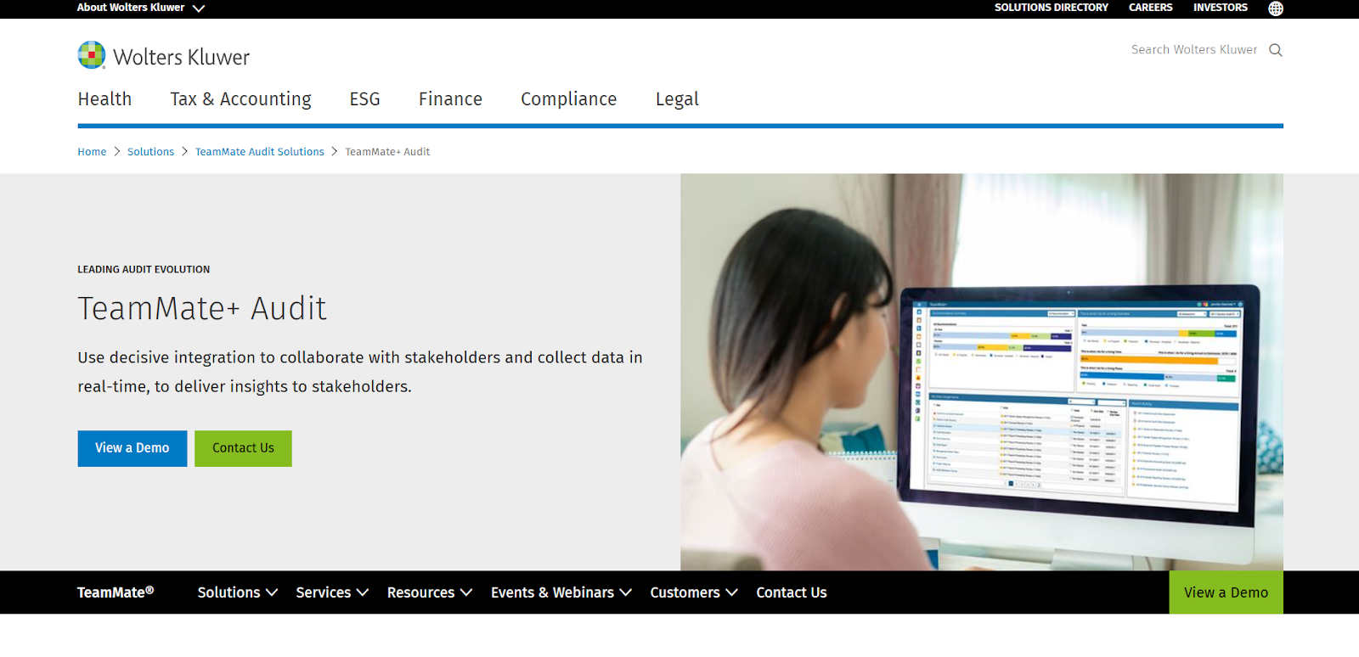The width and height of the screenshot is (1359, 657).
Task: Expand Events & Webinars submenu
Action: click(561, 592)
